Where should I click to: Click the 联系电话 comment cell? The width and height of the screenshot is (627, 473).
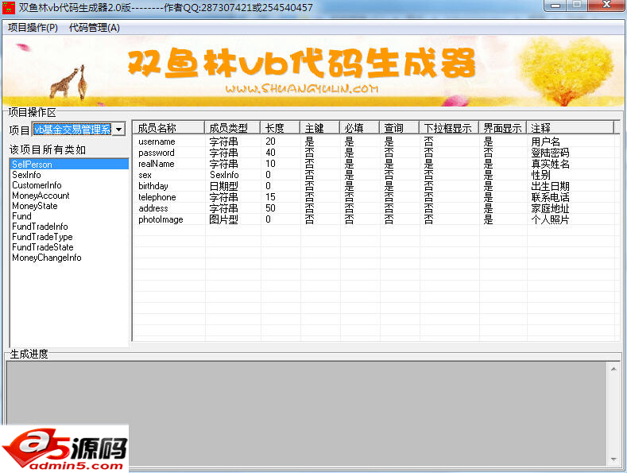(550, 197)
